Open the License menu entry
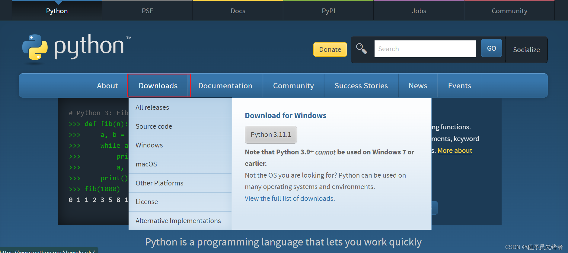Image resolution: width=568 pixels, height=253 pixels. click(x=180, y=202)
